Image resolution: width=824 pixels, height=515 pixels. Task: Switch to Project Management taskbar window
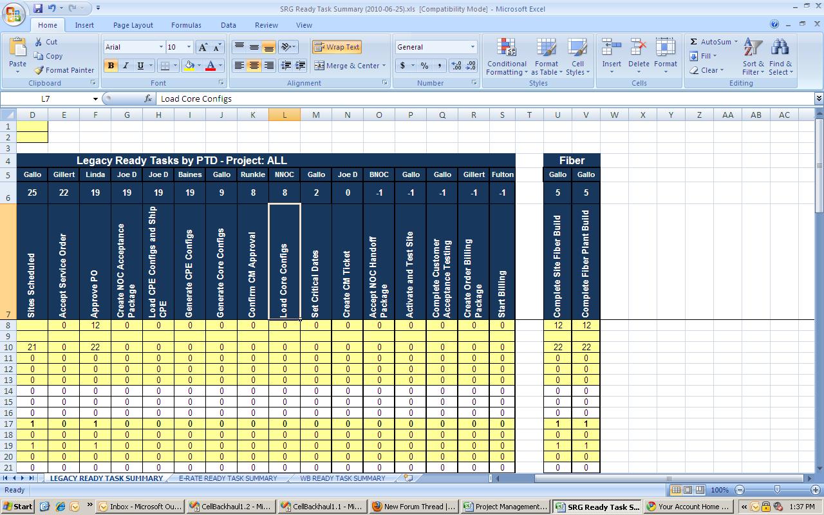pos(505,507)
